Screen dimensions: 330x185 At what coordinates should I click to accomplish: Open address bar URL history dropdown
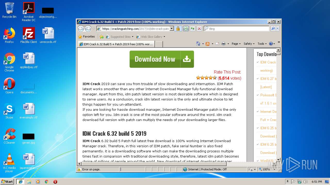[x=172, y=29]
